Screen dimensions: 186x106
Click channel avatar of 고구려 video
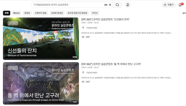click(83, 72)
